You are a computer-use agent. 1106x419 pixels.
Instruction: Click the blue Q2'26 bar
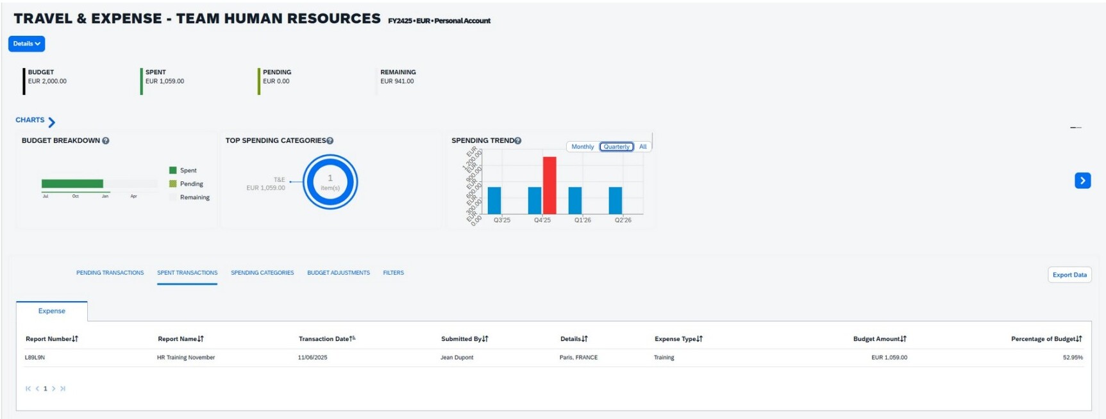click(x=616, y=201)
